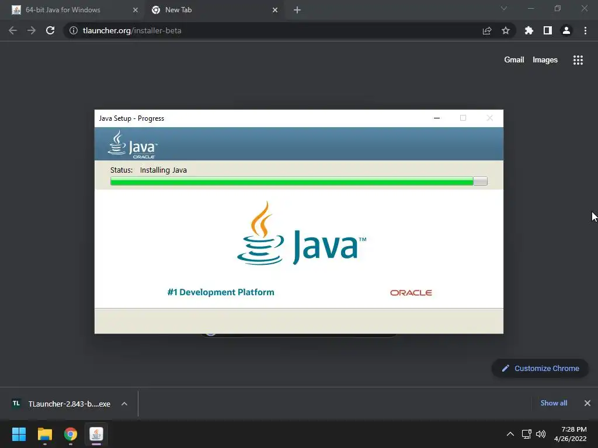This screenshot has height=448, width=598.
Task: Open Chrome three-dot menu
Action: 585,30
